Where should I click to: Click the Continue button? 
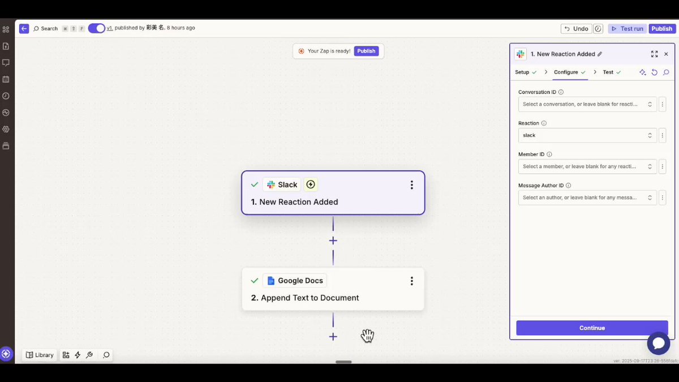pos(592,328)
